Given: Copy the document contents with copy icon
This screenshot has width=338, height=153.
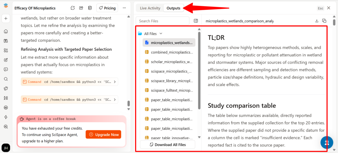Looking at the screenshot, I should coord(324,21).
